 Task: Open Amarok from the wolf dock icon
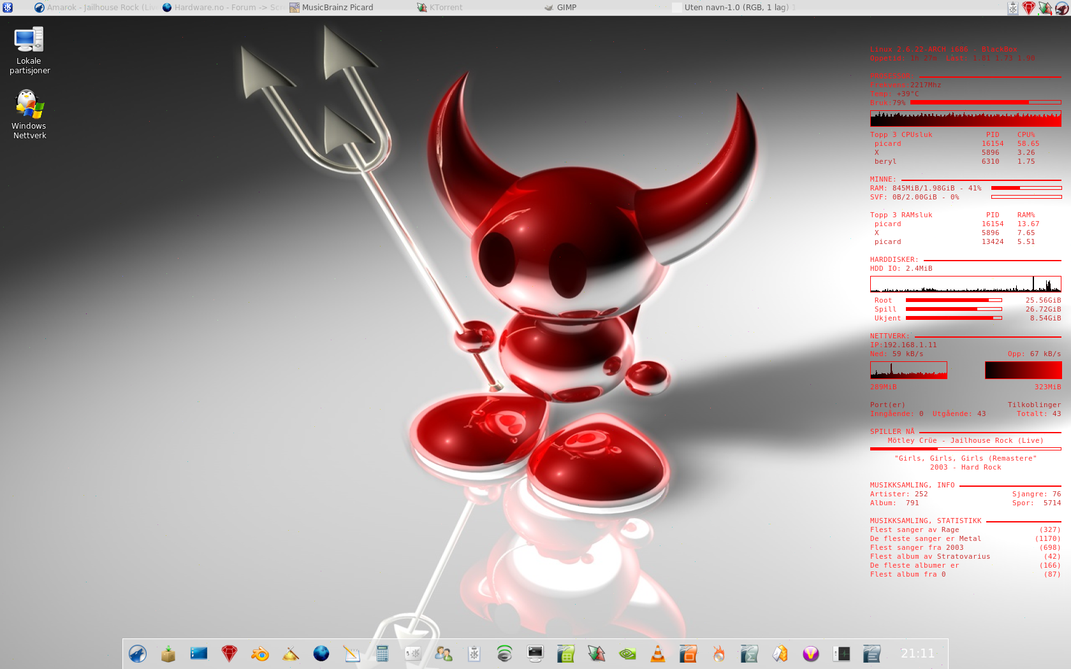138,654
